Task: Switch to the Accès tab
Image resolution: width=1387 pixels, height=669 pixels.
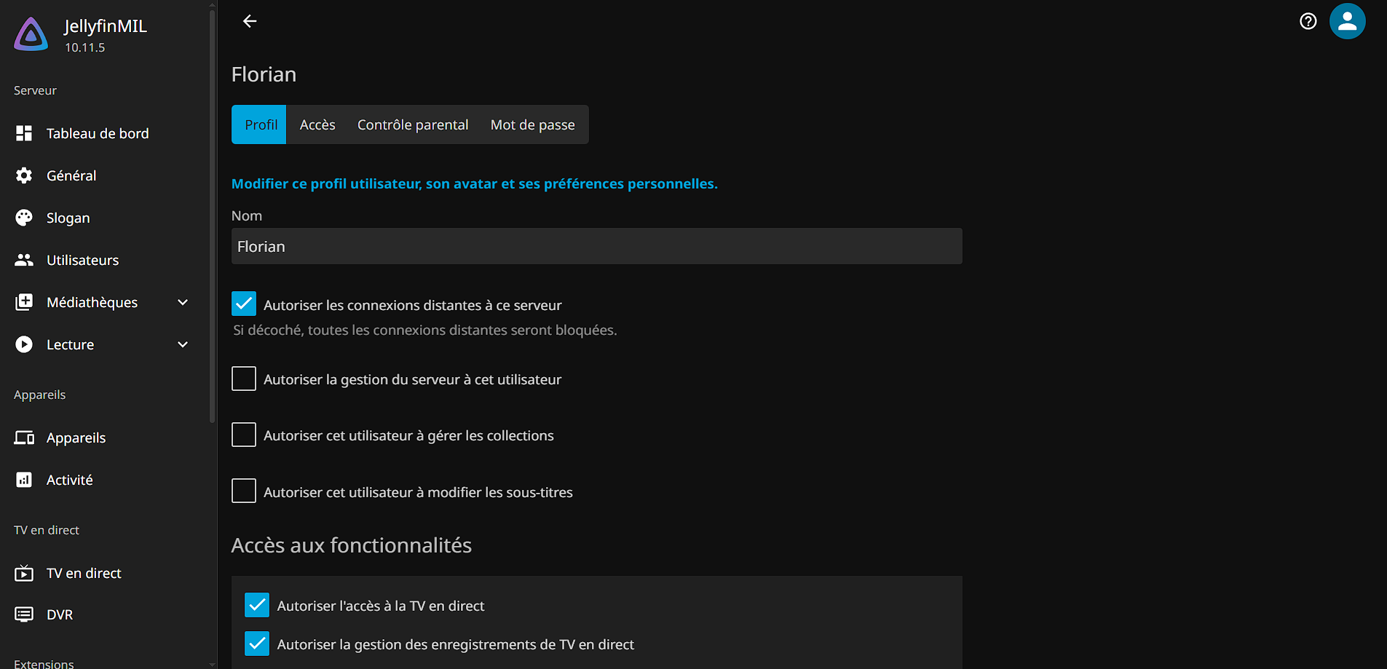Action: tap(317, 124)
